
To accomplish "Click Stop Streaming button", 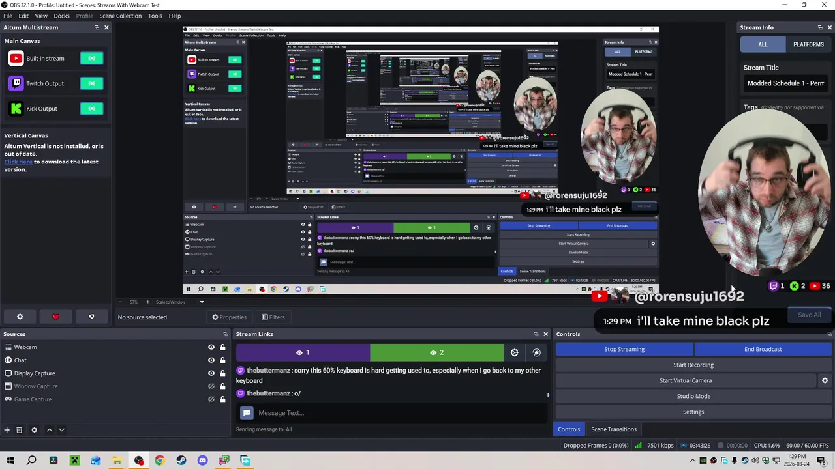I will [x=624, y=349].
